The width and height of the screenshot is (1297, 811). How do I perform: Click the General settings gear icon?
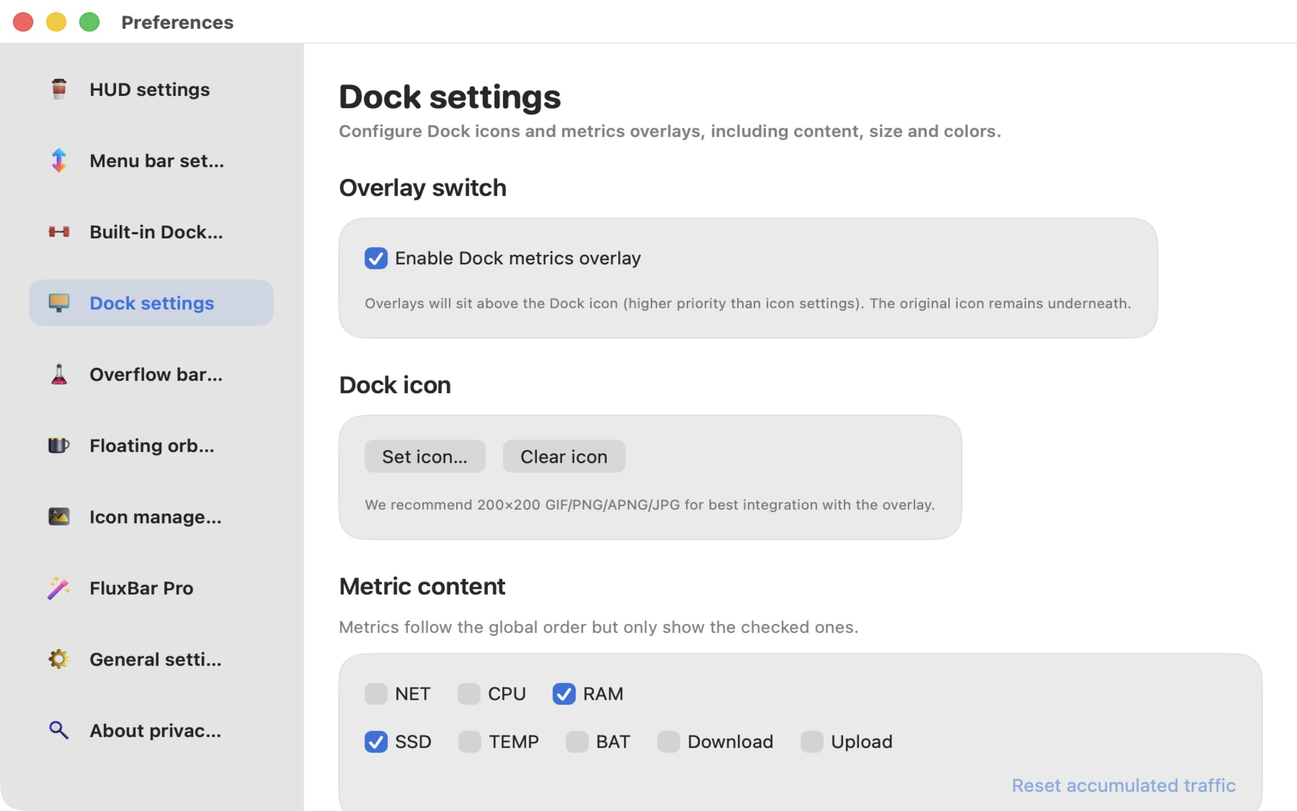point(59,659)
